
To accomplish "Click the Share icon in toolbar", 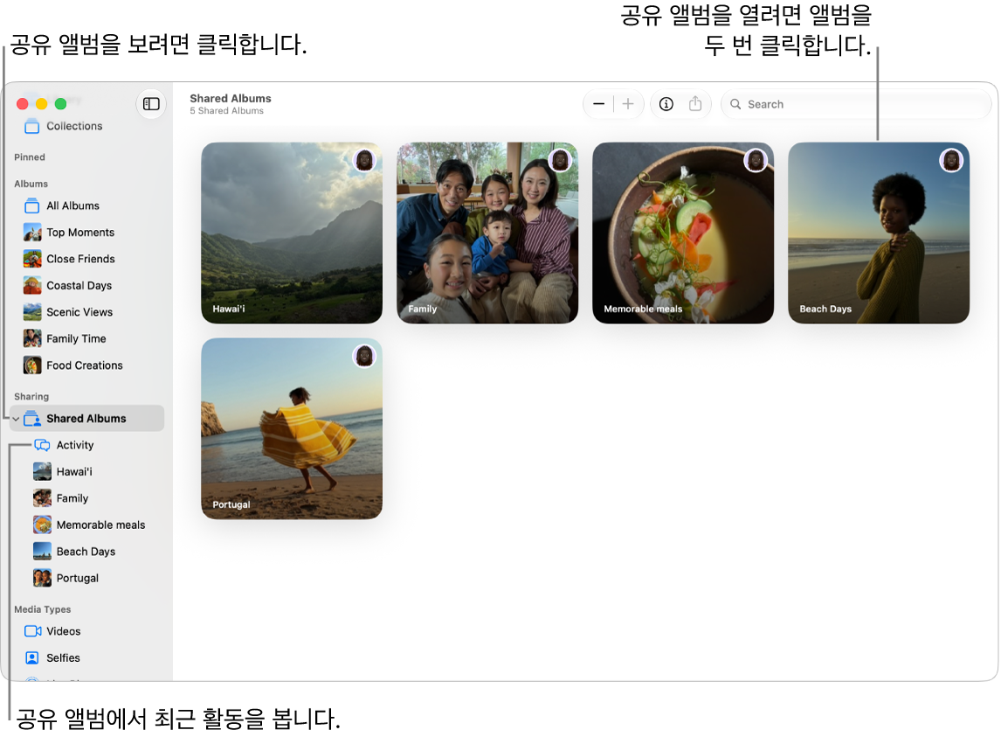I will pyautogui.click(x=695, y=103).
